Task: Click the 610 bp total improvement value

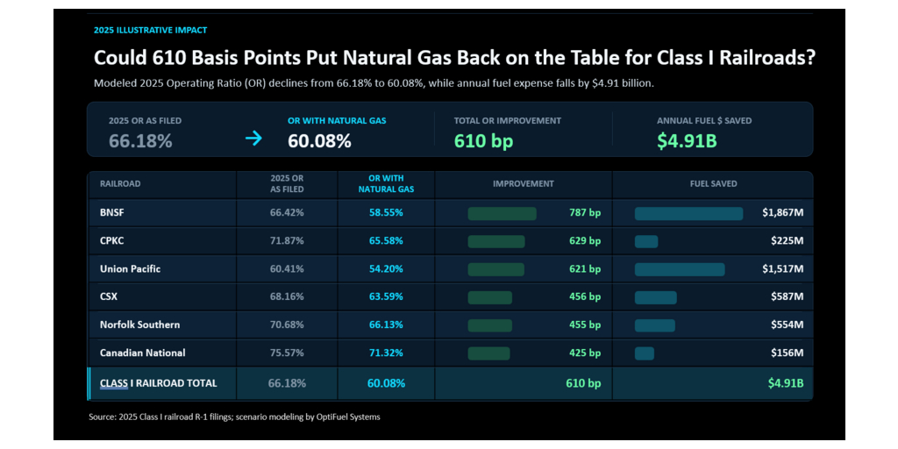Action: (483, 141)
